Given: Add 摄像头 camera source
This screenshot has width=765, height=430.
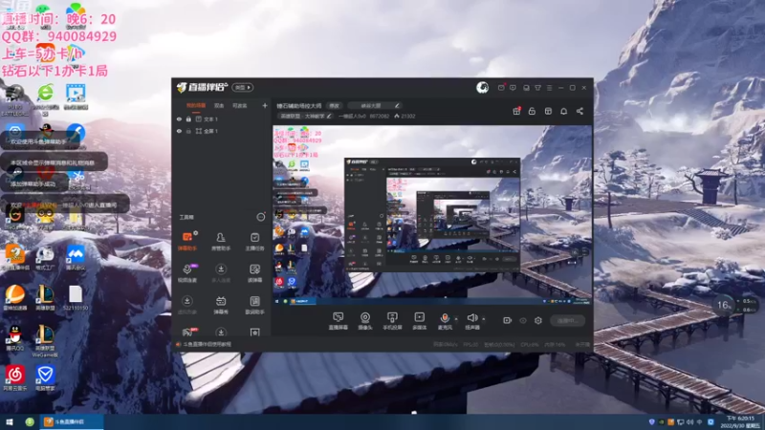Looking at the screenshot, I should (x=365, y=321).
